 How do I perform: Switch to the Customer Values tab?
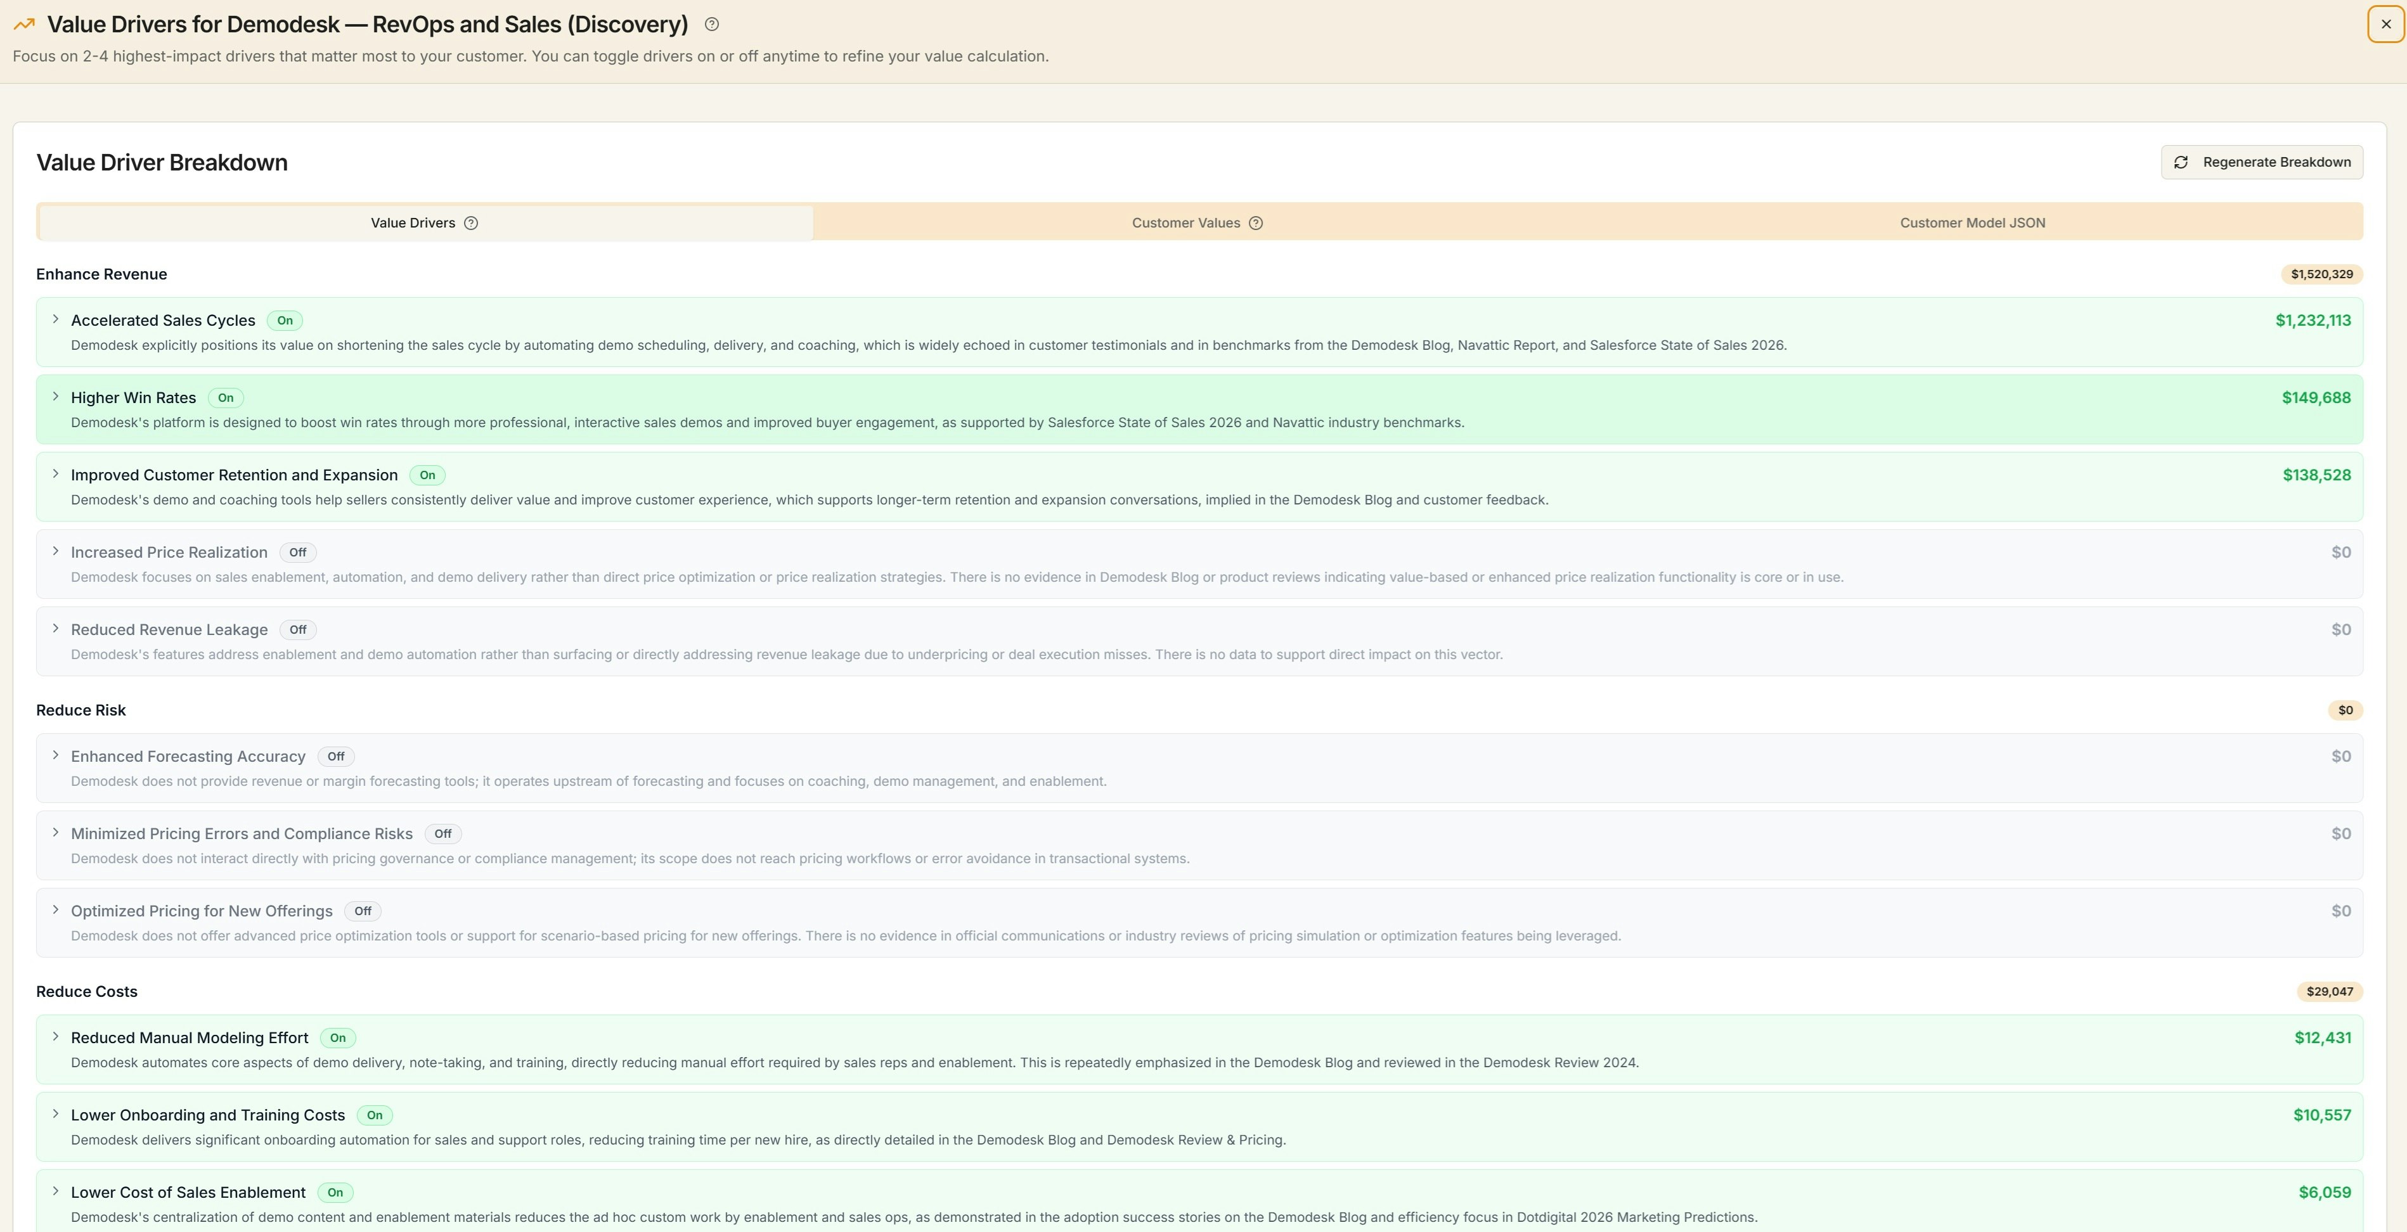point(1185,223)
